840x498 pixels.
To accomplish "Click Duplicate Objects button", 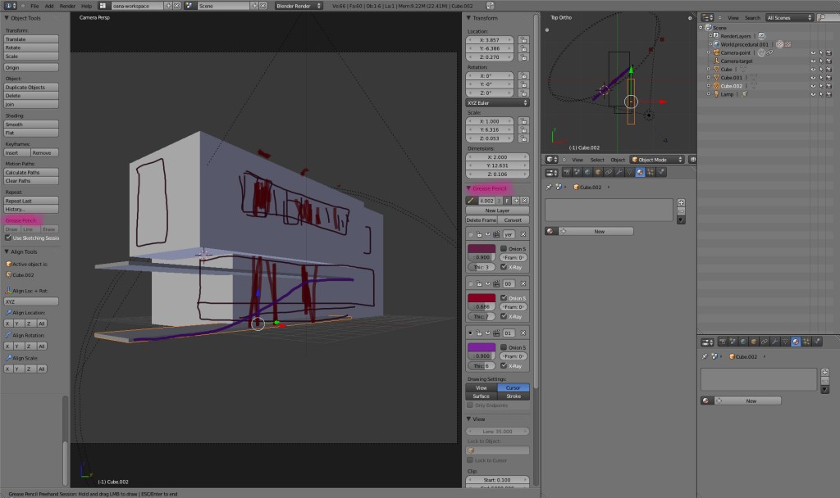I will [x=31, y=87].
